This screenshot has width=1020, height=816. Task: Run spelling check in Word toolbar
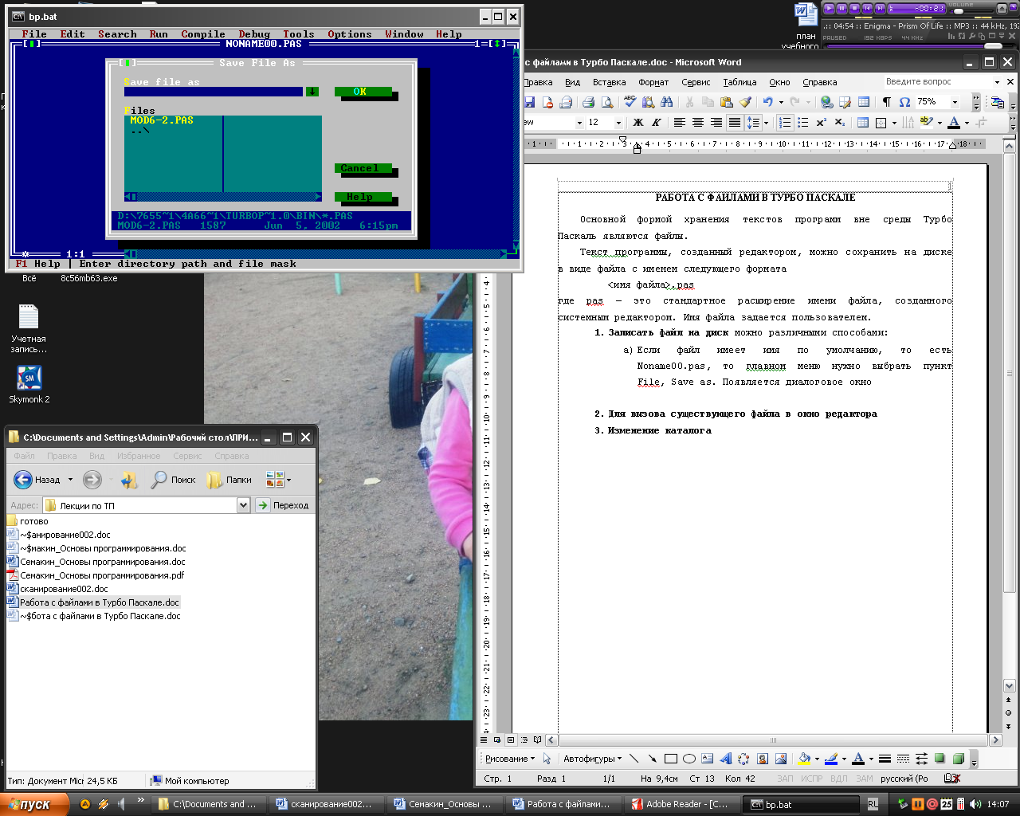coord(630,102)
